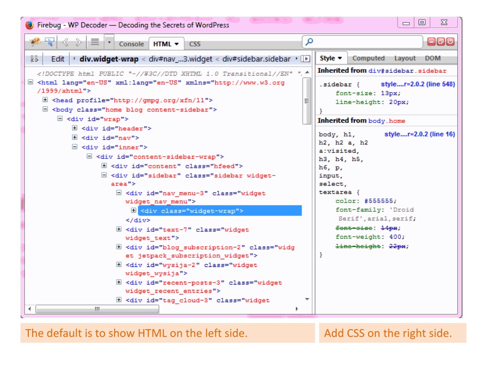Viewport: 491px width, 368px height.
Task: Switch to the CSS tab
Action: click(195, 44)
